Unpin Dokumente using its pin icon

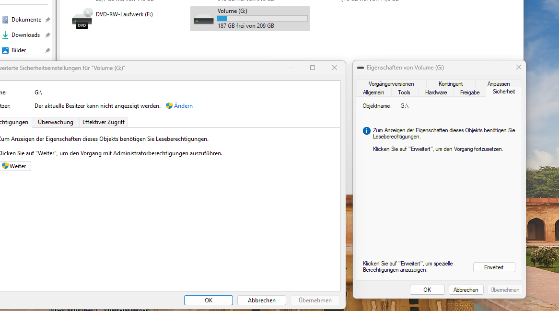48,20
